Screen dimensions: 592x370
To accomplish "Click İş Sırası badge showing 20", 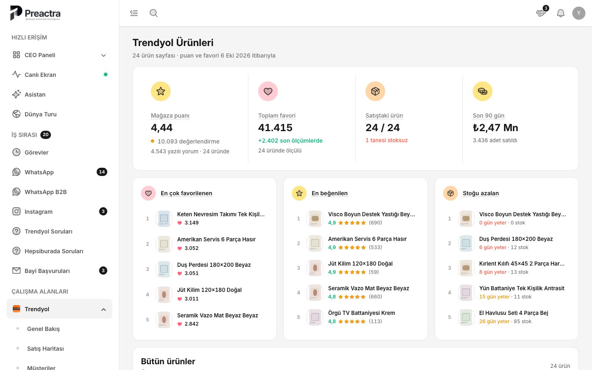I will tap(46, 135).
